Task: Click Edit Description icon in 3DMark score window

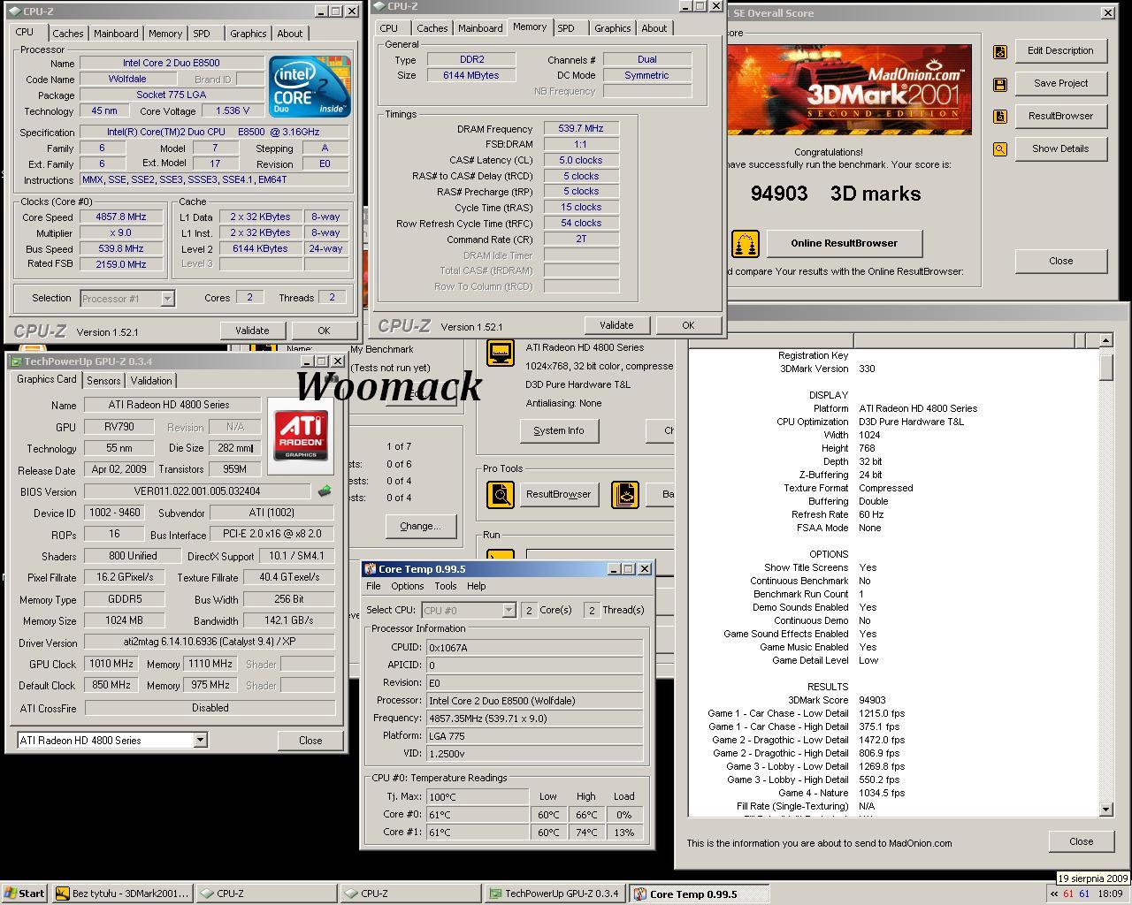Action: pos(1000,51)
